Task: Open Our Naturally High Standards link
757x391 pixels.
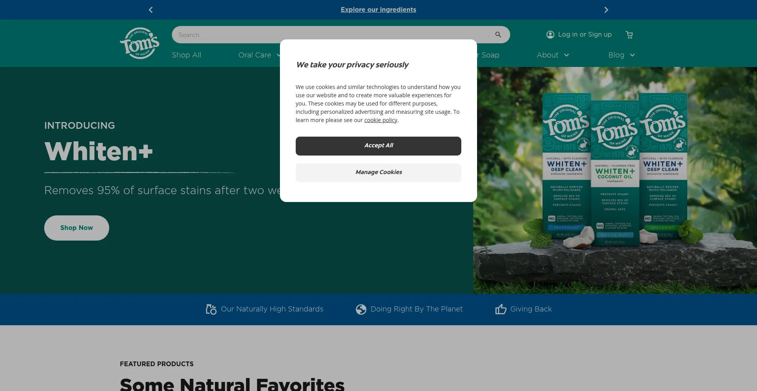Action: [272, 309]
